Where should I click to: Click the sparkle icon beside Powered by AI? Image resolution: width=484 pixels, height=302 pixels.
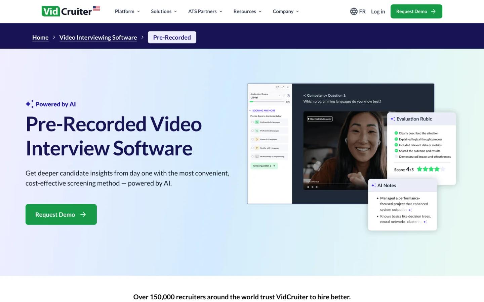(30, 104)
